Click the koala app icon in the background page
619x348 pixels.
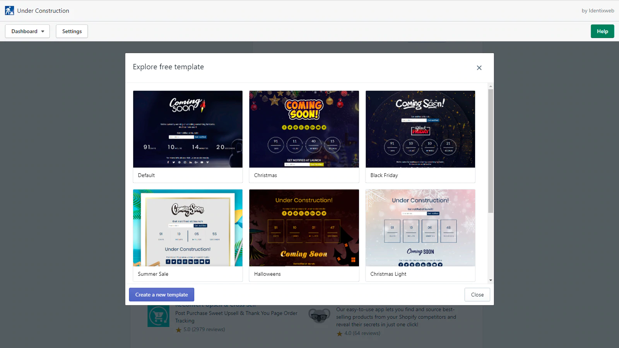319,316
